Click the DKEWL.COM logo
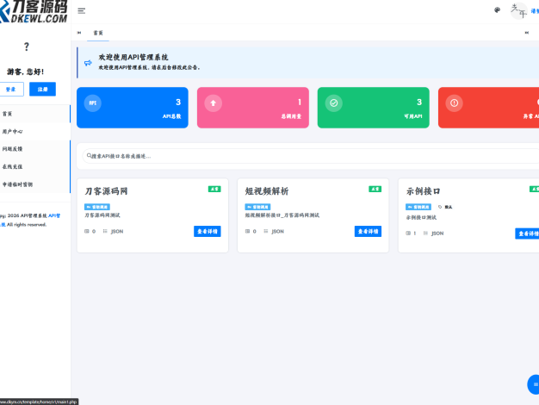Viewport: 539px width, 405px height. click(x=34, y=12)
